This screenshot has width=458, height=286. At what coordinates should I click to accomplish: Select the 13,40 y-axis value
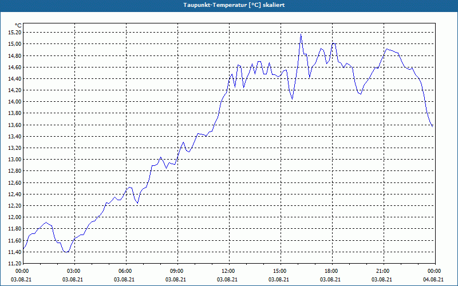coord(14,136)
